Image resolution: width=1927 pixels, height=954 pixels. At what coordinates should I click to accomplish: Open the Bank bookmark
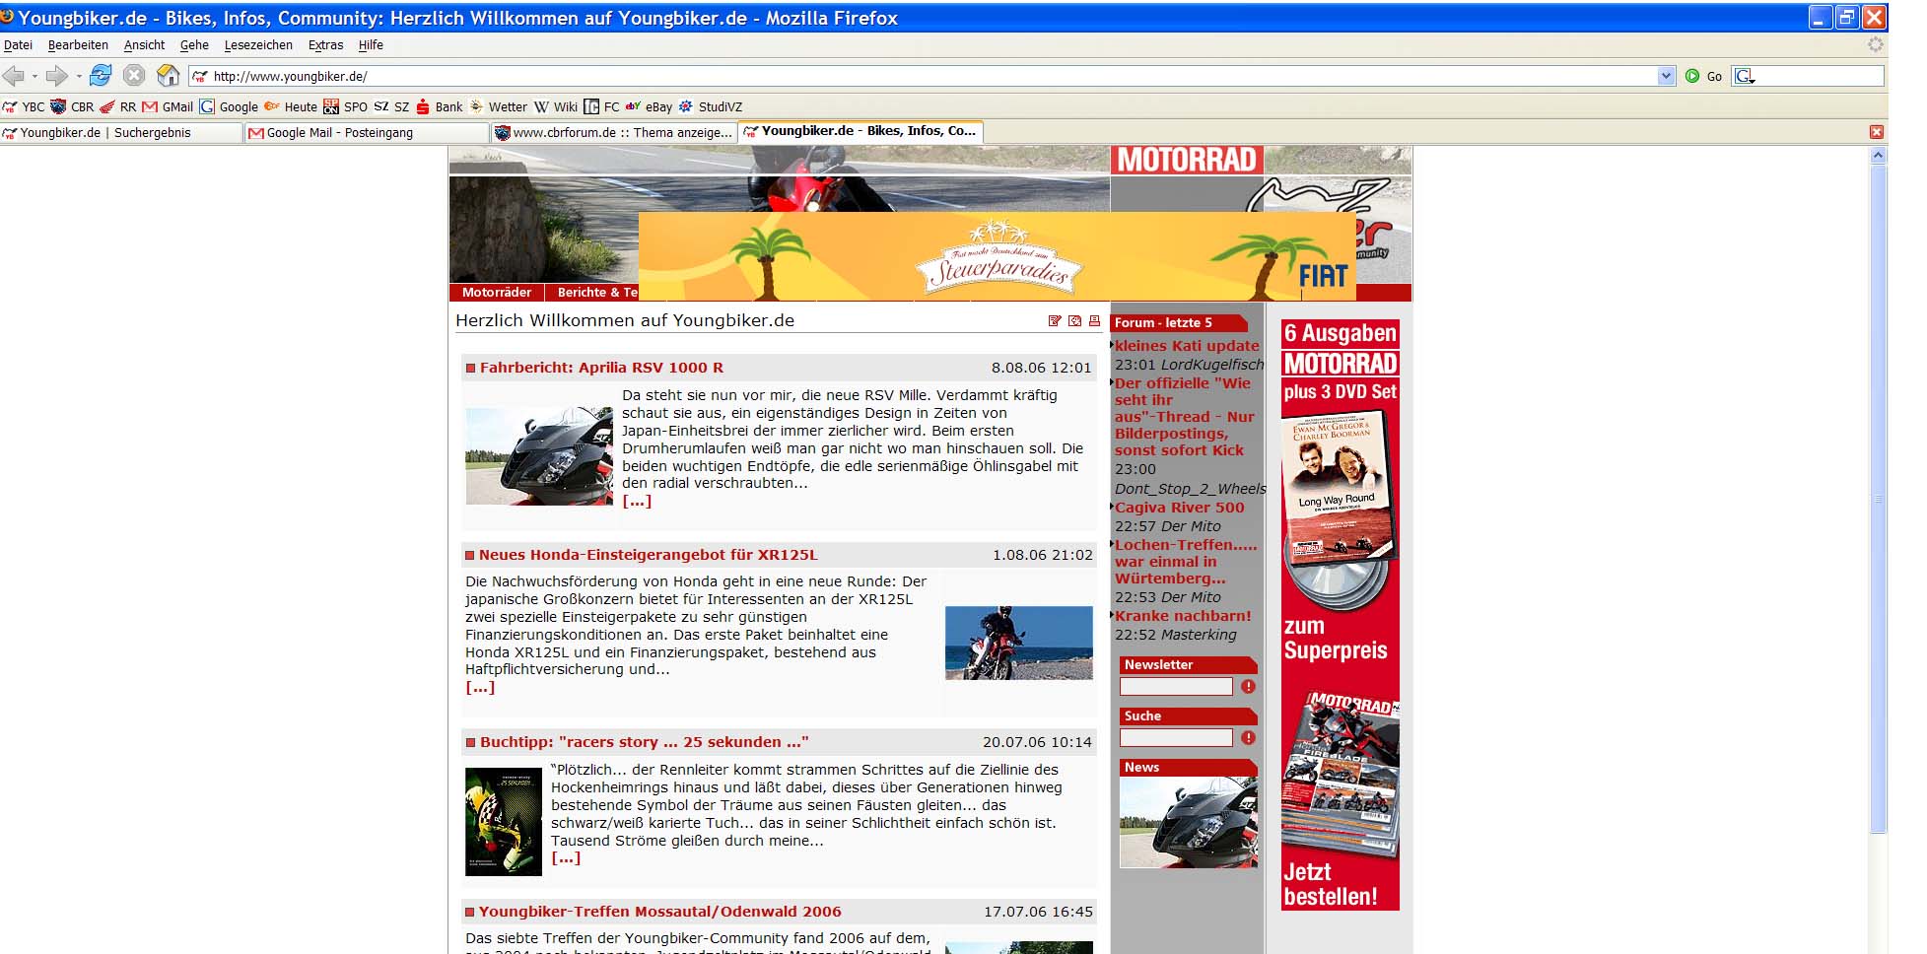439,106
